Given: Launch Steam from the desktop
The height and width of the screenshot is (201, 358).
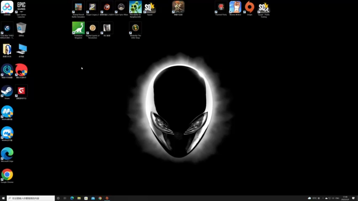Looking at the screenshot, I should coord(7,92).
